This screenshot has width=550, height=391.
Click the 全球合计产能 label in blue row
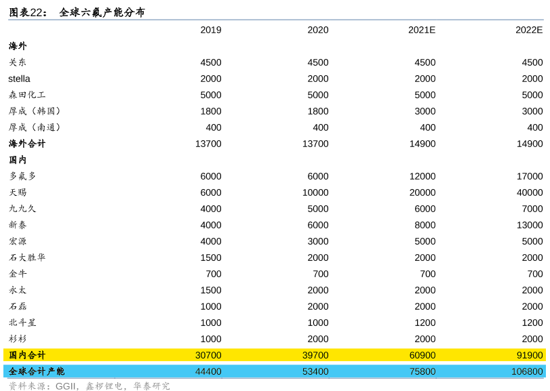37,371
